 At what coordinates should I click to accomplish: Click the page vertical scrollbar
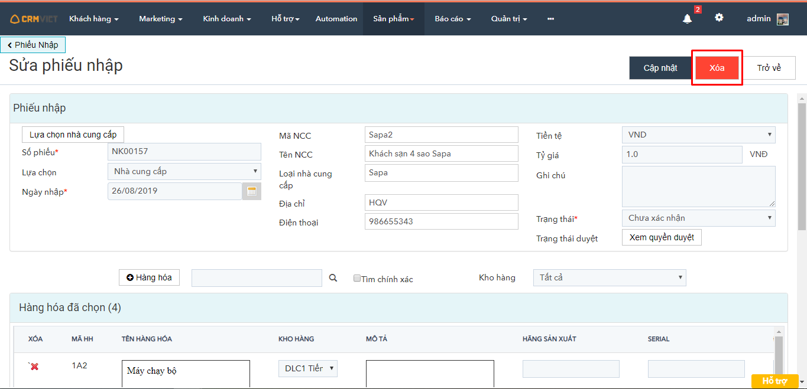click(802, 165)
